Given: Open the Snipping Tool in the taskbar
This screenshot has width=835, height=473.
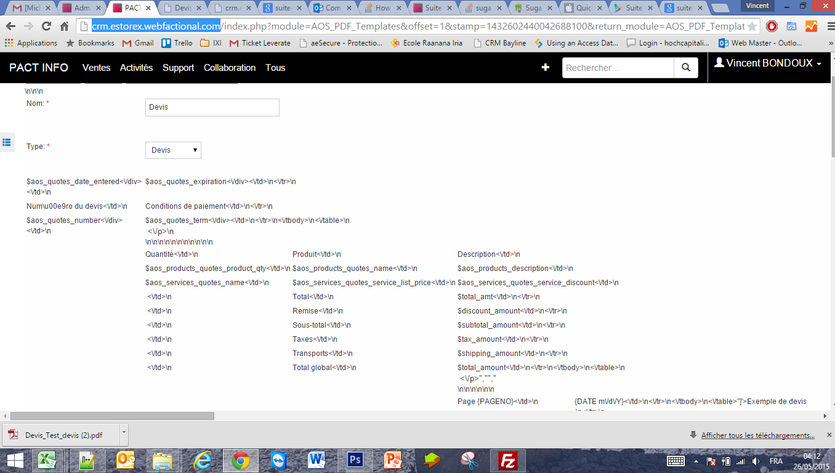Looking at the screenshot, I should [x=469, y=460].
